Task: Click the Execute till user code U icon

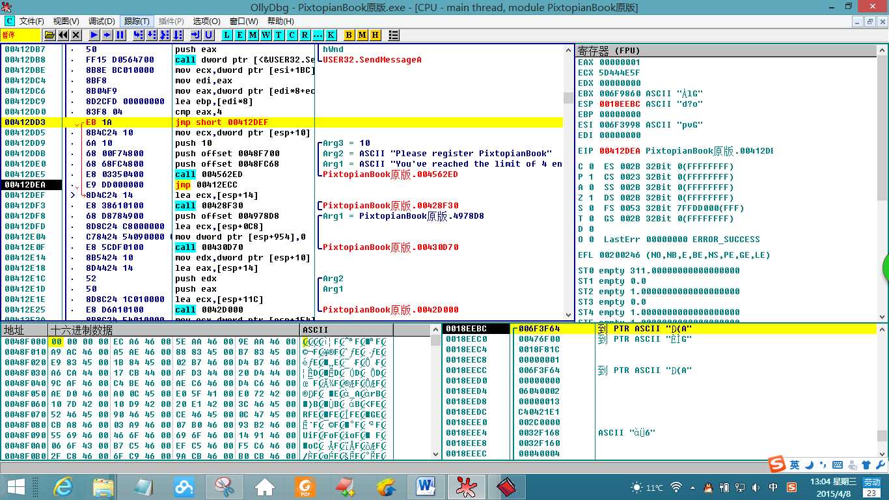Action: click(x=209, y=35)
